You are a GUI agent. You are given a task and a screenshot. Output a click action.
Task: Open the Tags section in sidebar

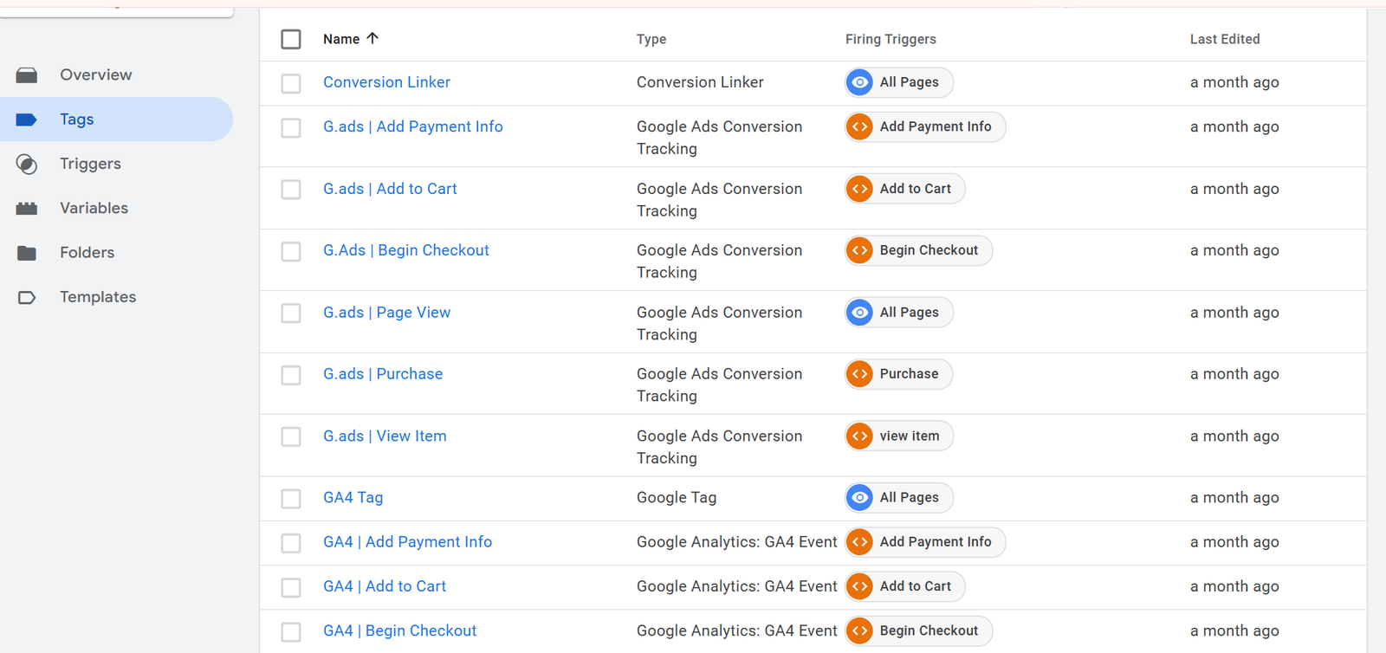pyautogui.click(x=77, y=120)
